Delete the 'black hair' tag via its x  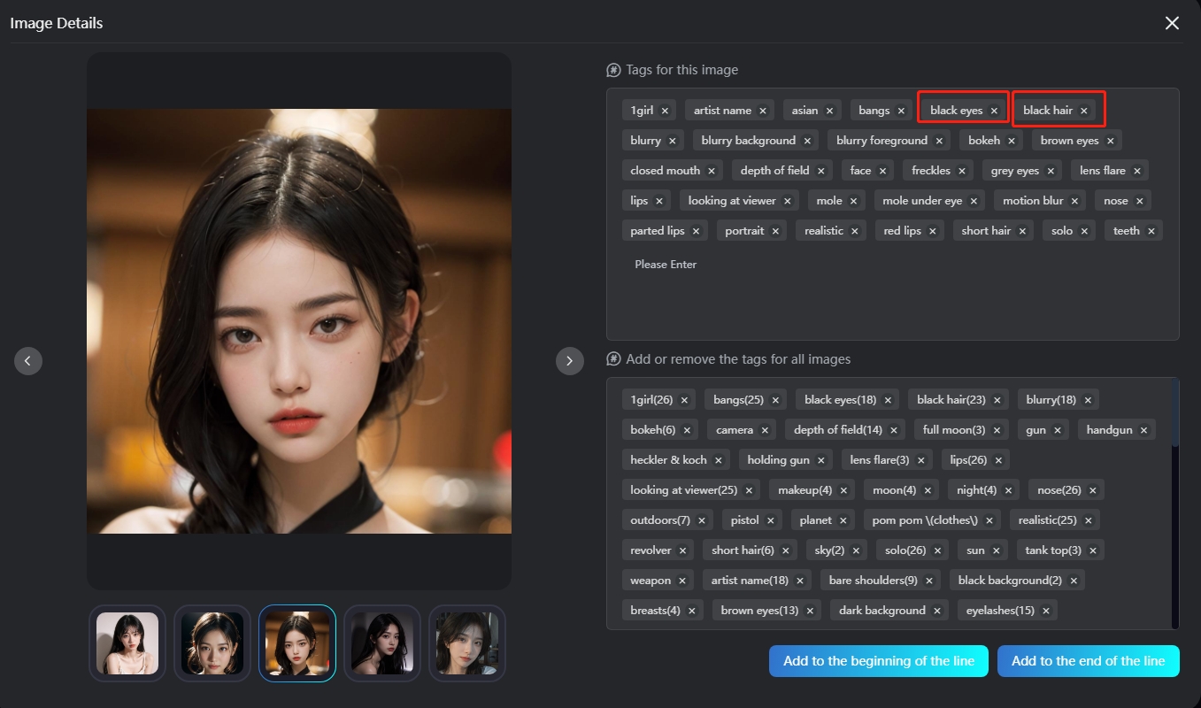click(1083, 111)
